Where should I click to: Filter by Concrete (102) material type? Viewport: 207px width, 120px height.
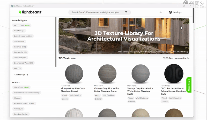pos(20,58)
